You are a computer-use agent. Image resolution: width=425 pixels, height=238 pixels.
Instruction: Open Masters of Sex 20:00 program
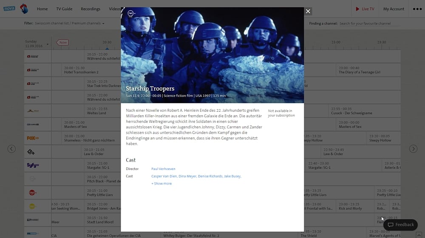point(91,125)
